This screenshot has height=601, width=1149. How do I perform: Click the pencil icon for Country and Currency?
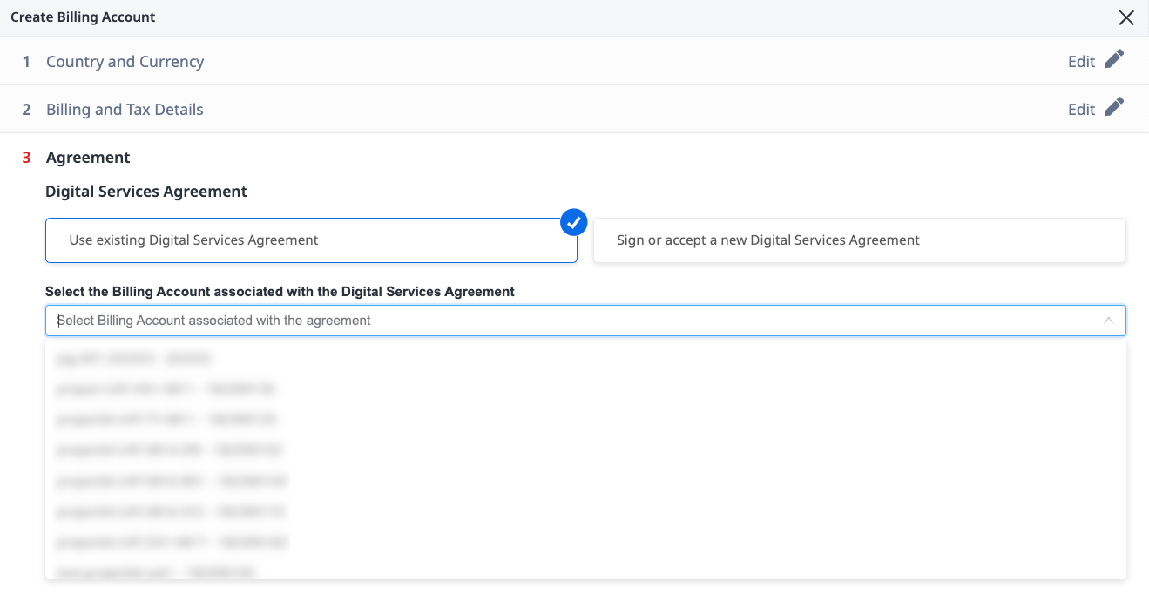click(x=1114, y=60)
